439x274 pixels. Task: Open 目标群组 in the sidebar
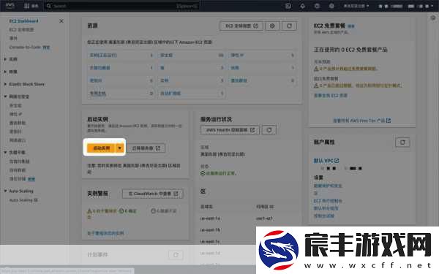point(18,170)
